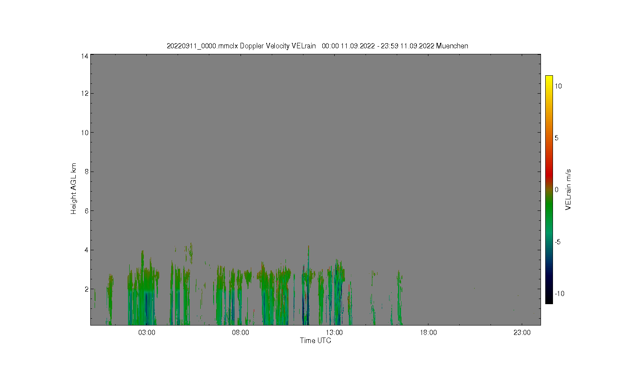Click the height tick label 12
Image resolution: width=642 pixels, height=385 pixels.
pos(85,93)
